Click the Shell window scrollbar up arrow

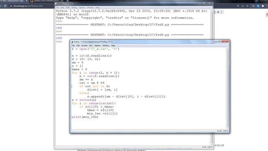click(211, 10)
